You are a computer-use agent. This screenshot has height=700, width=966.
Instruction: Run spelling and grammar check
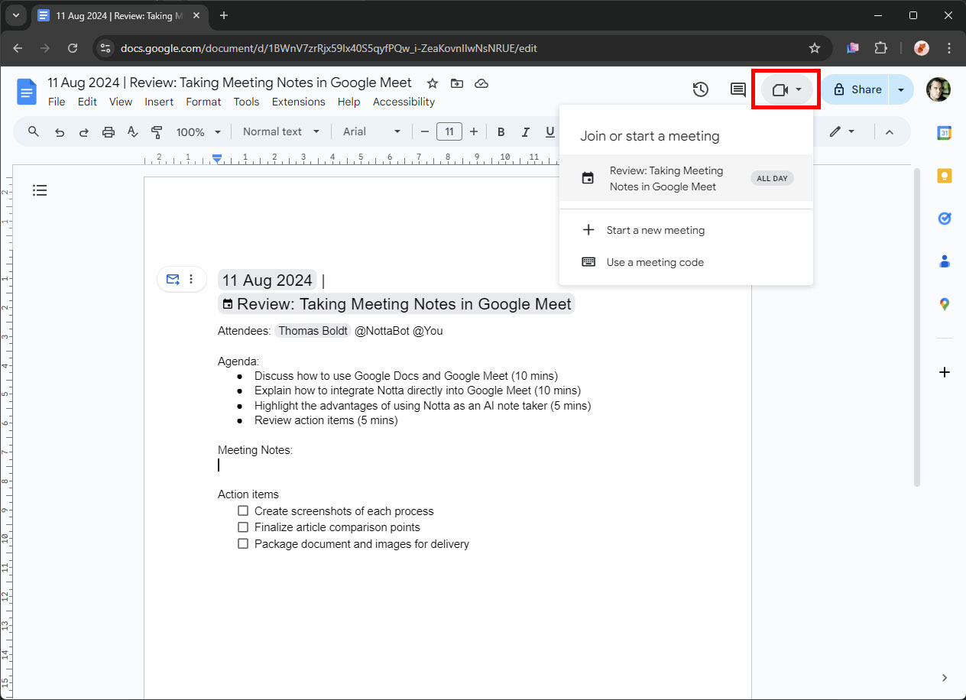click(133, 132)
